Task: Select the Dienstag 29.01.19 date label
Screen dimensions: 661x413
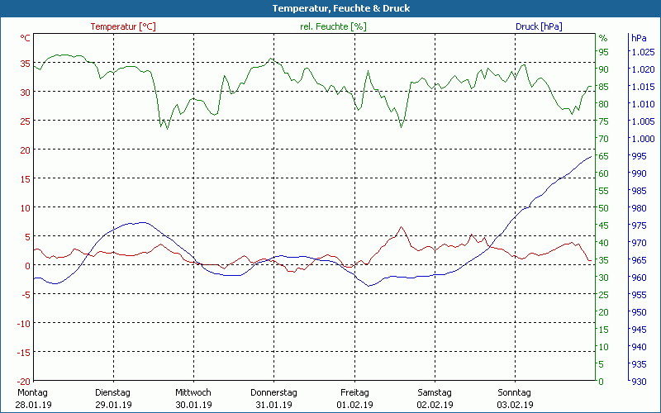Action: click(x=113, y=399)
